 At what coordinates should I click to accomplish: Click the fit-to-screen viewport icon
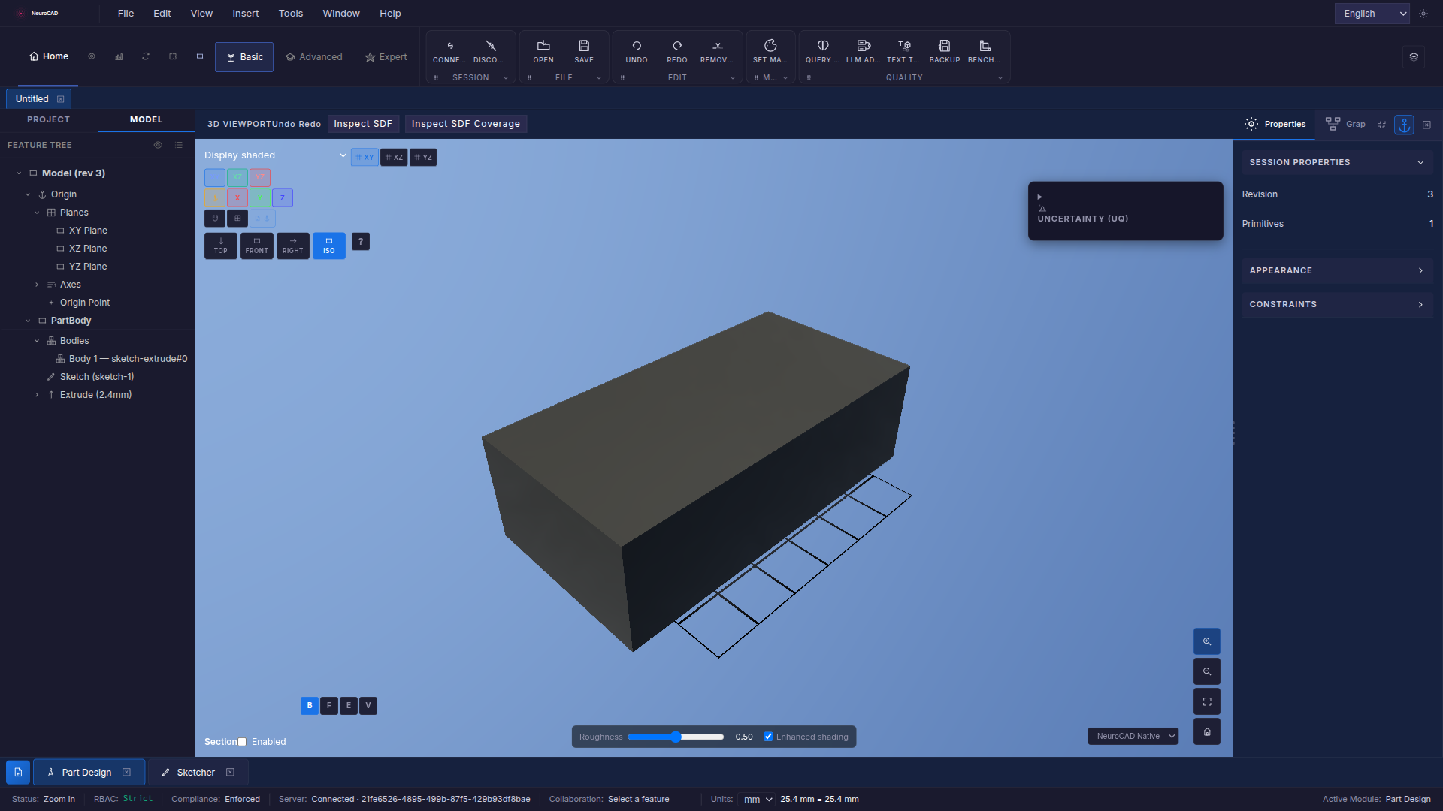coord(1207,702)
